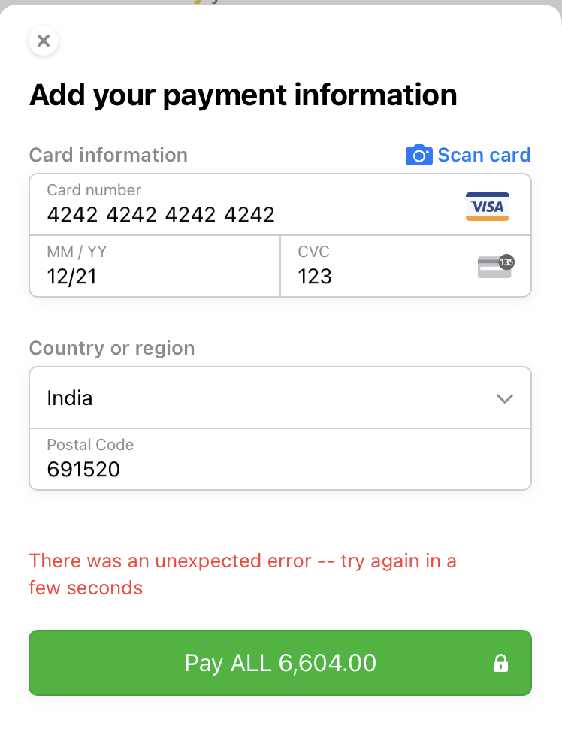Click the Scan card blue link text

pos(484,155)
